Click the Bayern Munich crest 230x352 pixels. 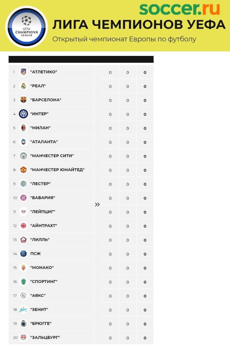(x=23, y=198)
